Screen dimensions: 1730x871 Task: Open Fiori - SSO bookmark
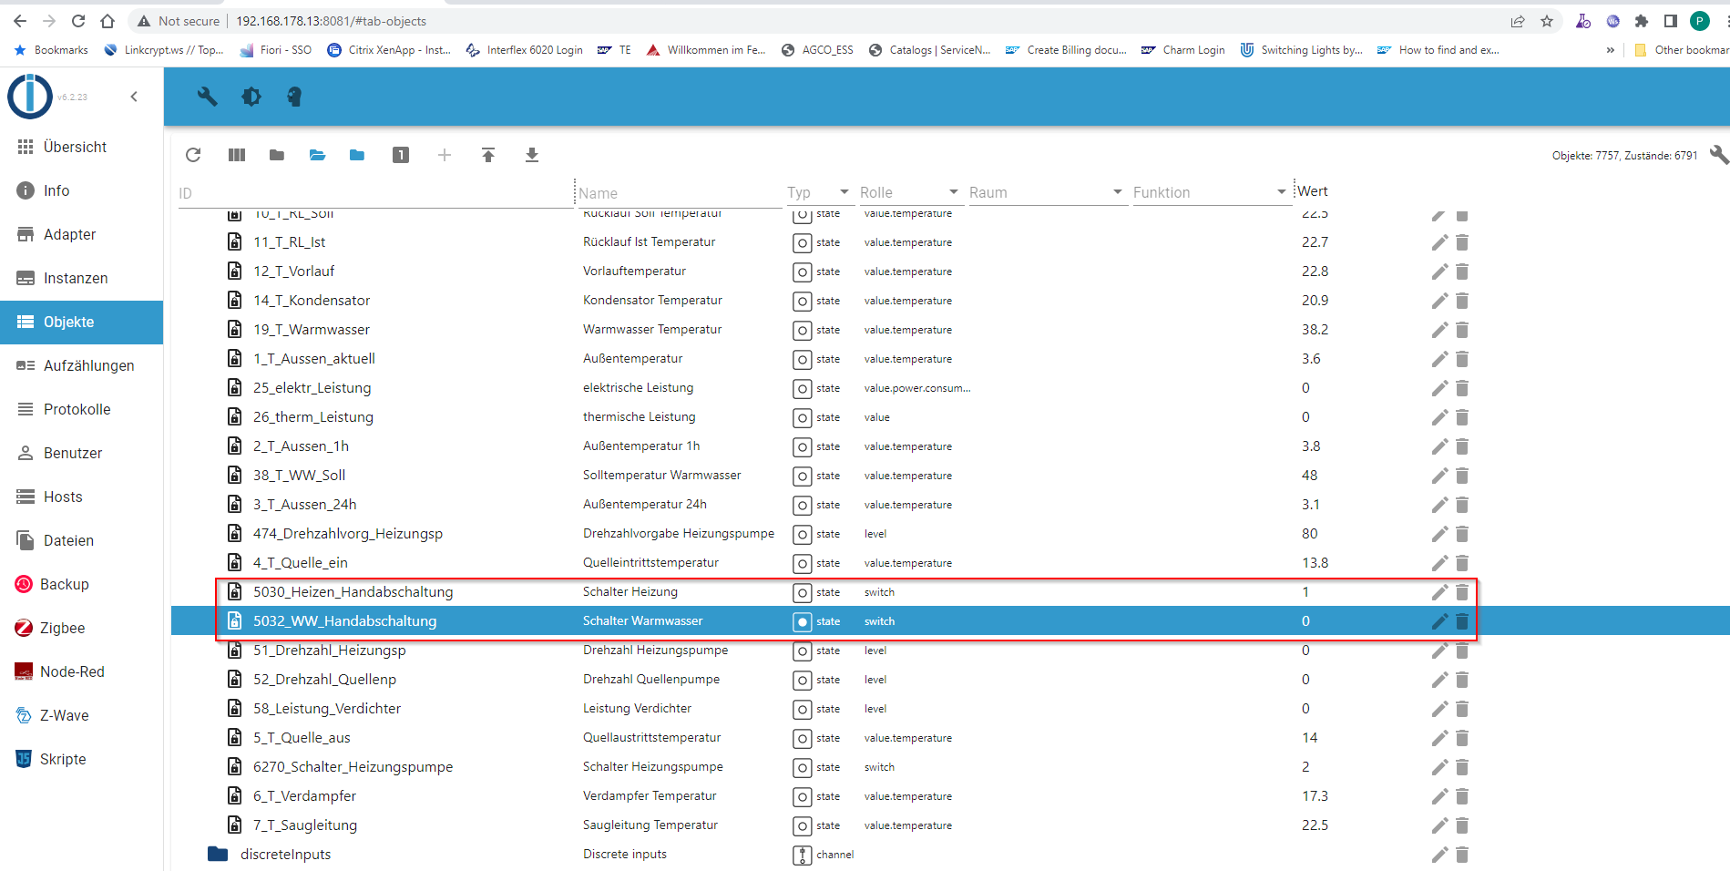tap(275, 50)
